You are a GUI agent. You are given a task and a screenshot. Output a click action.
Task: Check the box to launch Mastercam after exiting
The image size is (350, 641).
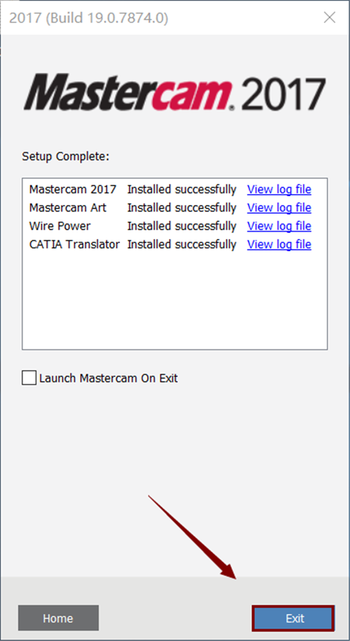click(29, 377)
